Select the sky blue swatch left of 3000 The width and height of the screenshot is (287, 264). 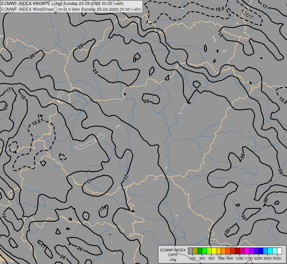[265, 251]
